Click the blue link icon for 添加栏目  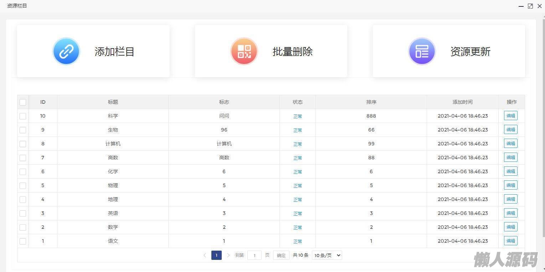(x=66, y=51)
